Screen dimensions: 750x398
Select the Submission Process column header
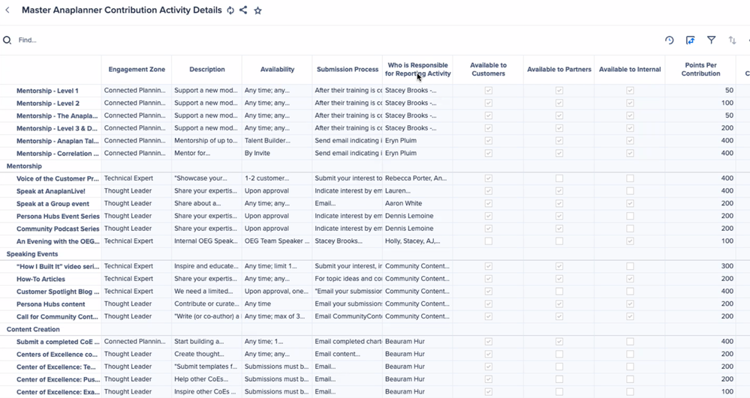pyautogui.click(x=348, y=69)
